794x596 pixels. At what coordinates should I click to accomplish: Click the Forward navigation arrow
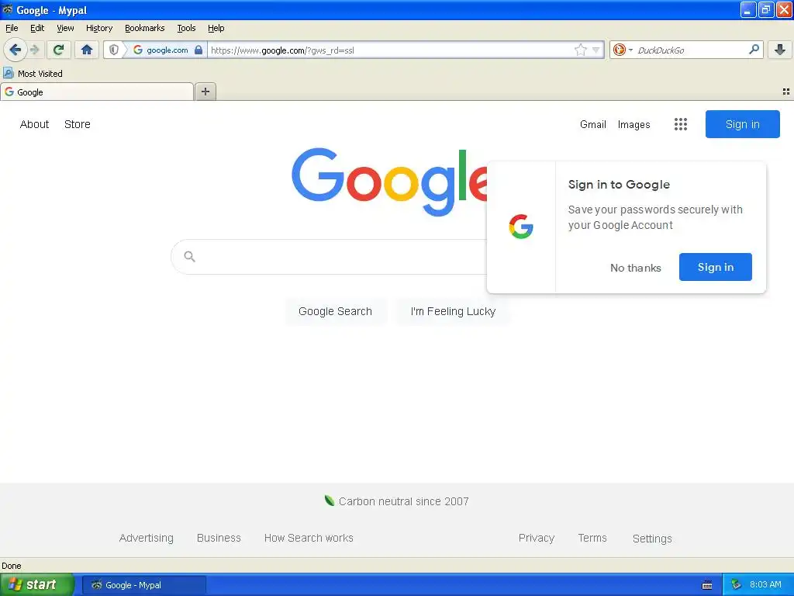[35, 50]
